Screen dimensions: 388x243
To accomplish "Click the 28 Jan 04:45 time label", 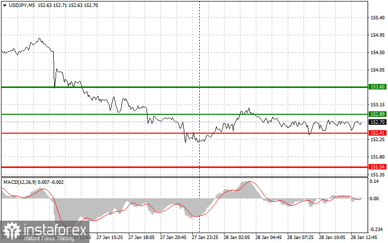I will pos(268,238).
